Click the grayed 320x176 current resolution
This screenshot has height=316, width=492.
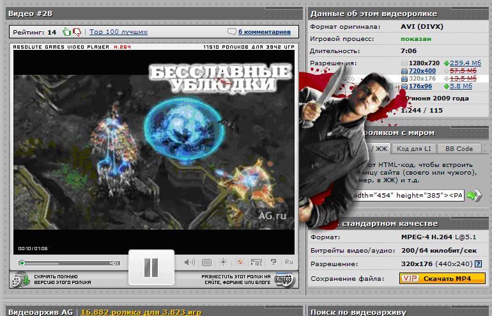tap(422, 78)
